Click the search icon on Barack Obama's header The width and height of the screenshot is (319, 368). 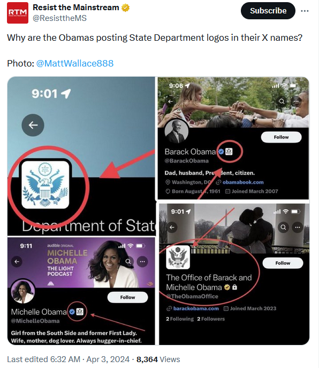282,101
